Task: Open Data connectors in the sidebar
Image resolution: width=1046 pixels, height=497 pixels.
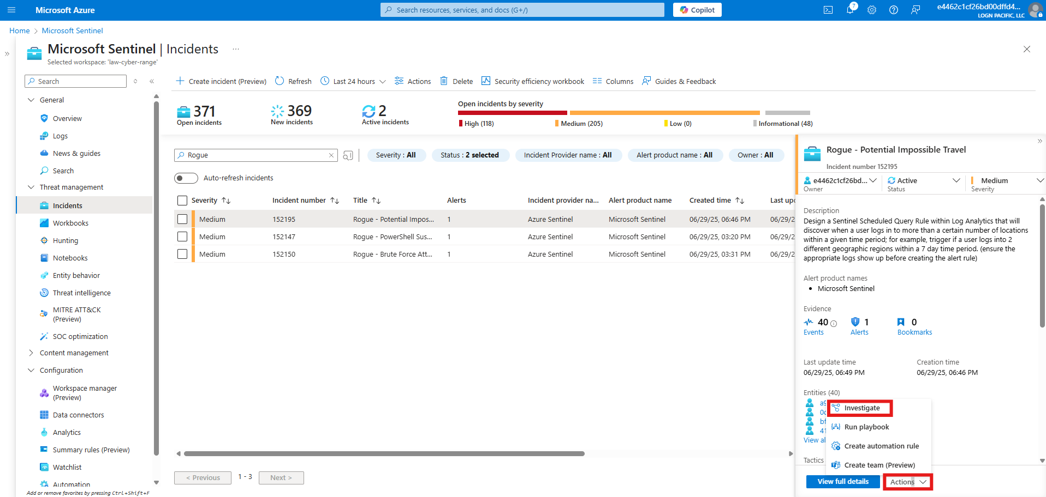Action: click(x=78, y=415)
